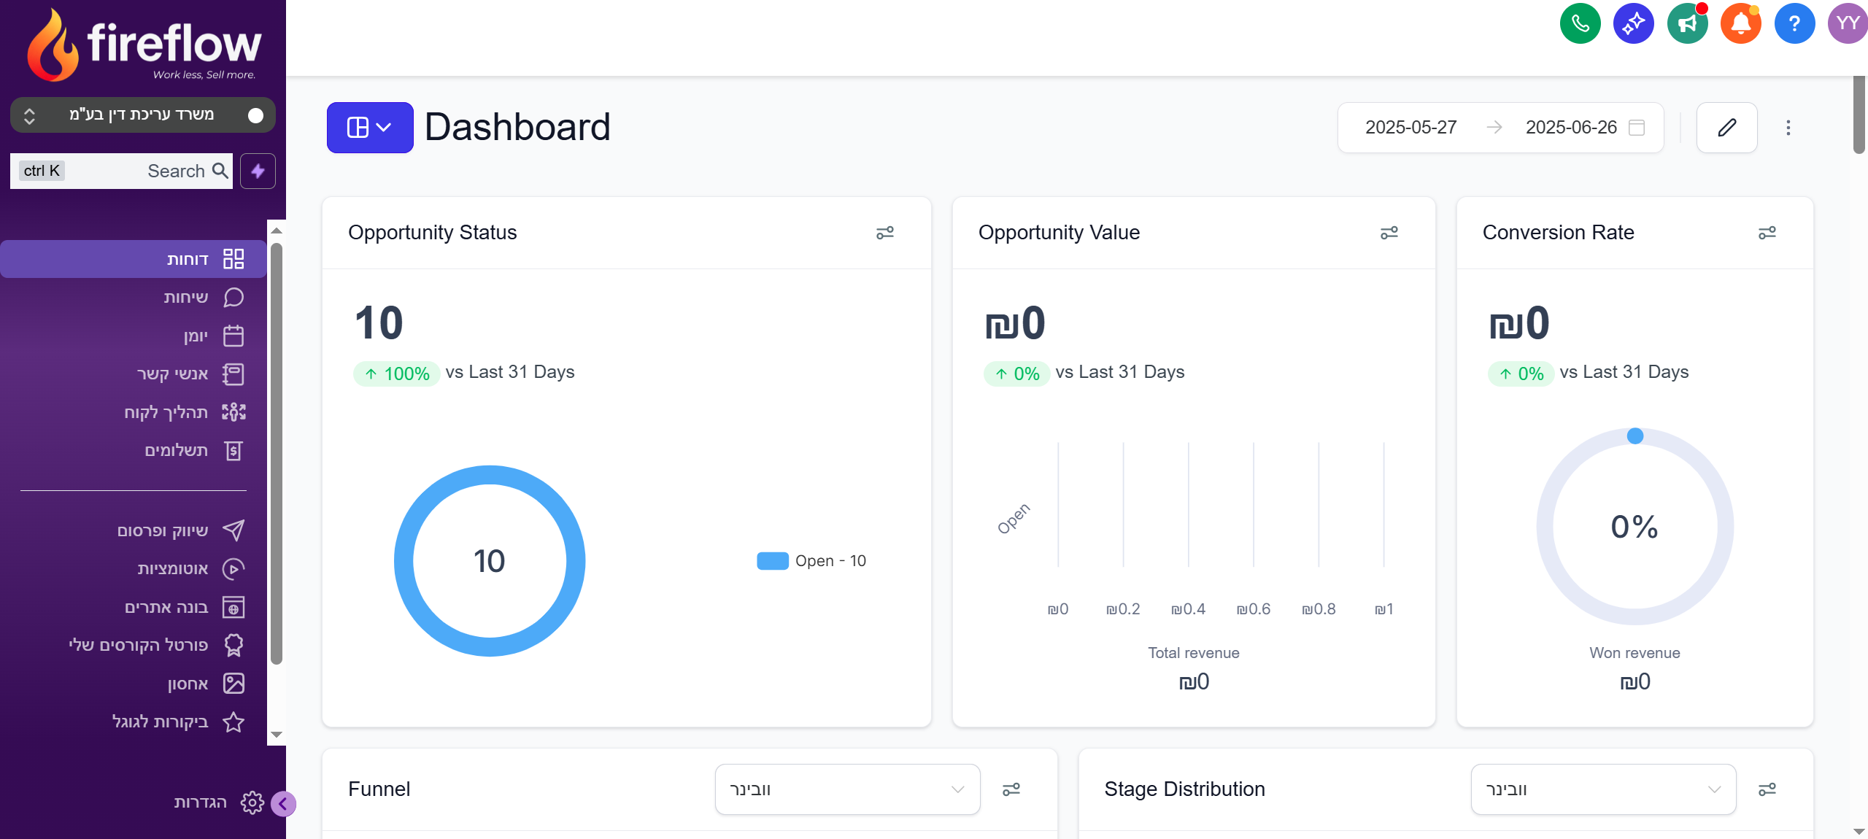
Task: Open the orange notifications bell
Action: [x=1740, y=24]
